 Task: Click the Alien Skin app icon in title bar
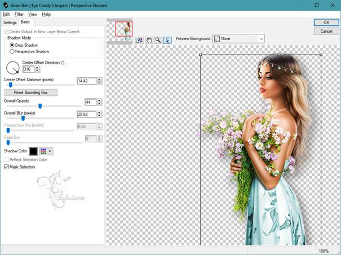pos(6,5)
